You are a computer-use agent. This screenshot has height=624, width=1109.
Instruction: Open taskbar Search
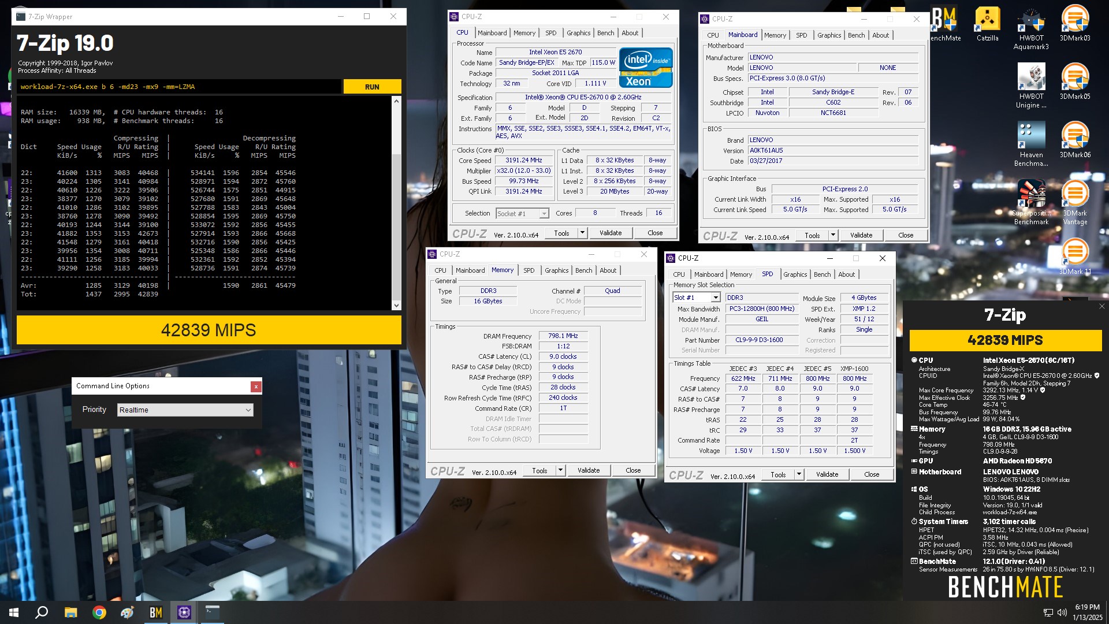pyautogui.click(x=42, y=612)
